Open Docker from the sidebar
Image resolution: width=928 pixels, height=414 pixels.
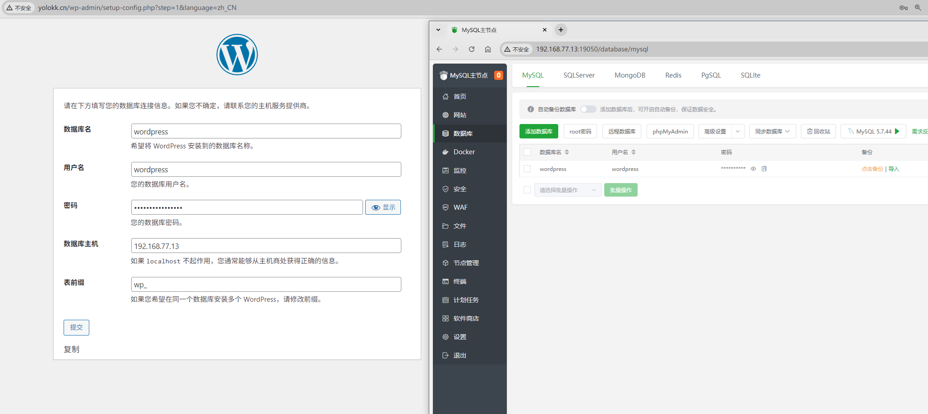click(x=464, y=152)
